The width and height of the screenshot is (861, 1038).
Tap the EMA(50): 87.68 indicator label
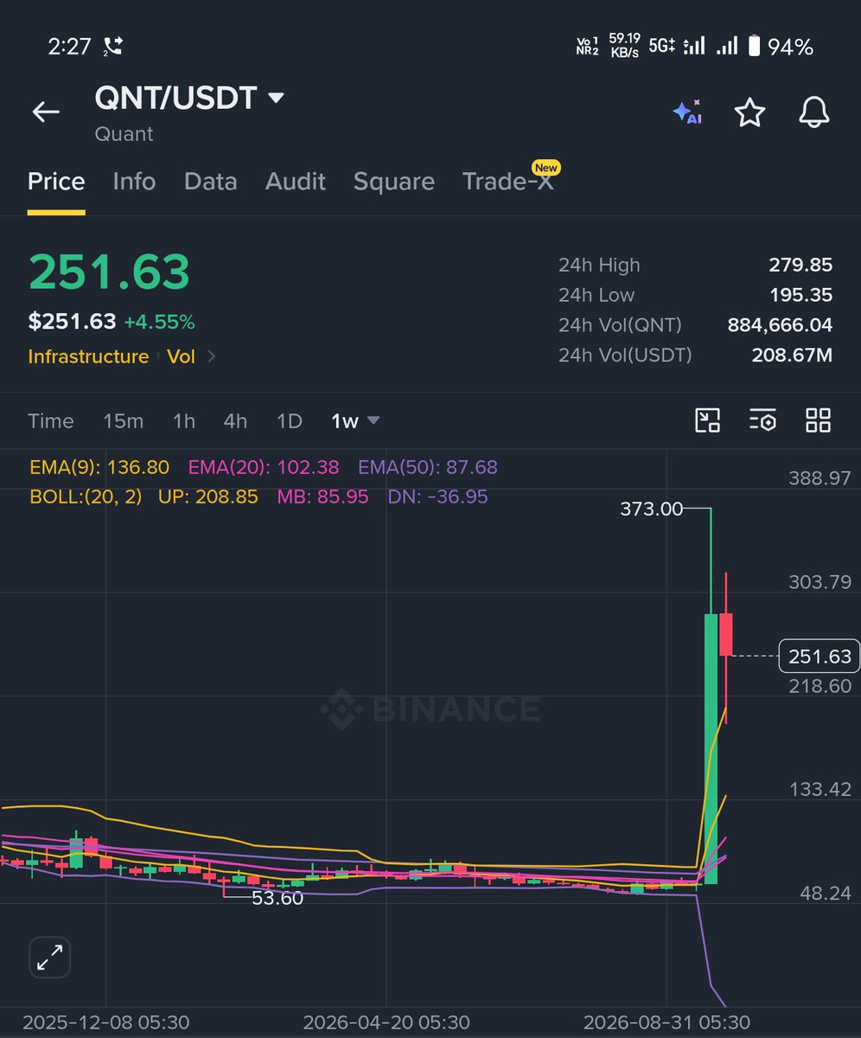[428, 468]
